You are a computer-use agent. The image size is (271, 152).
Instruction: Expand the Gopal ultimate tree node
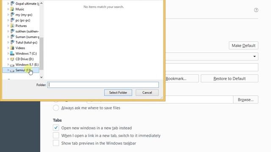8,3
